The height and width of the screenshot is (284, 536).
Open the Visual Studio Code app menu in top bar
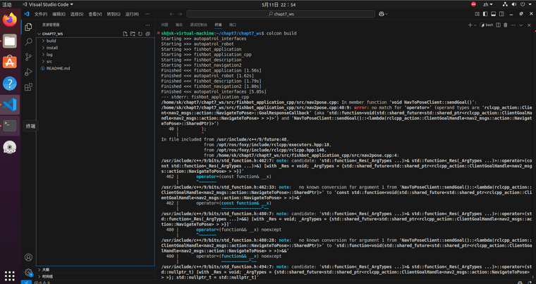(47, 4)
